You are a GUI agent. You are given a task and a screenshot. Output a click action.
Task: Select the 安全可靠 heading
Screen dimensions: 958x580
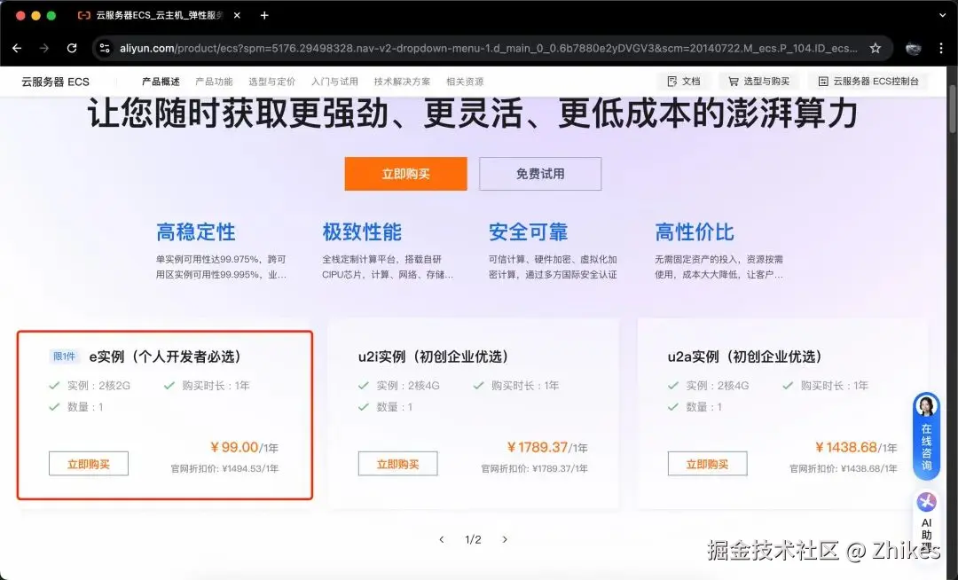pyautogui.click(x=529, y=232)
